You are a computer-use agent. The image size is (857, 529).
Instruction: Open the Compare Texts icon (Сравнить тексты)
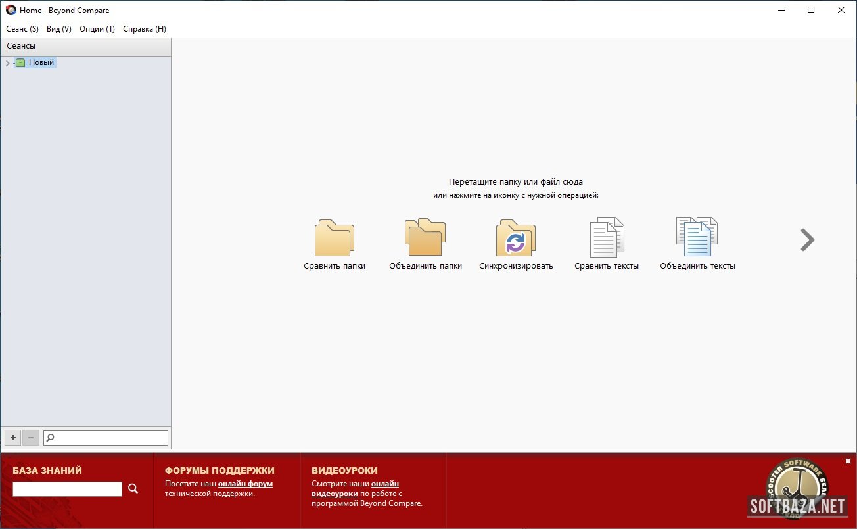(606, 238)
